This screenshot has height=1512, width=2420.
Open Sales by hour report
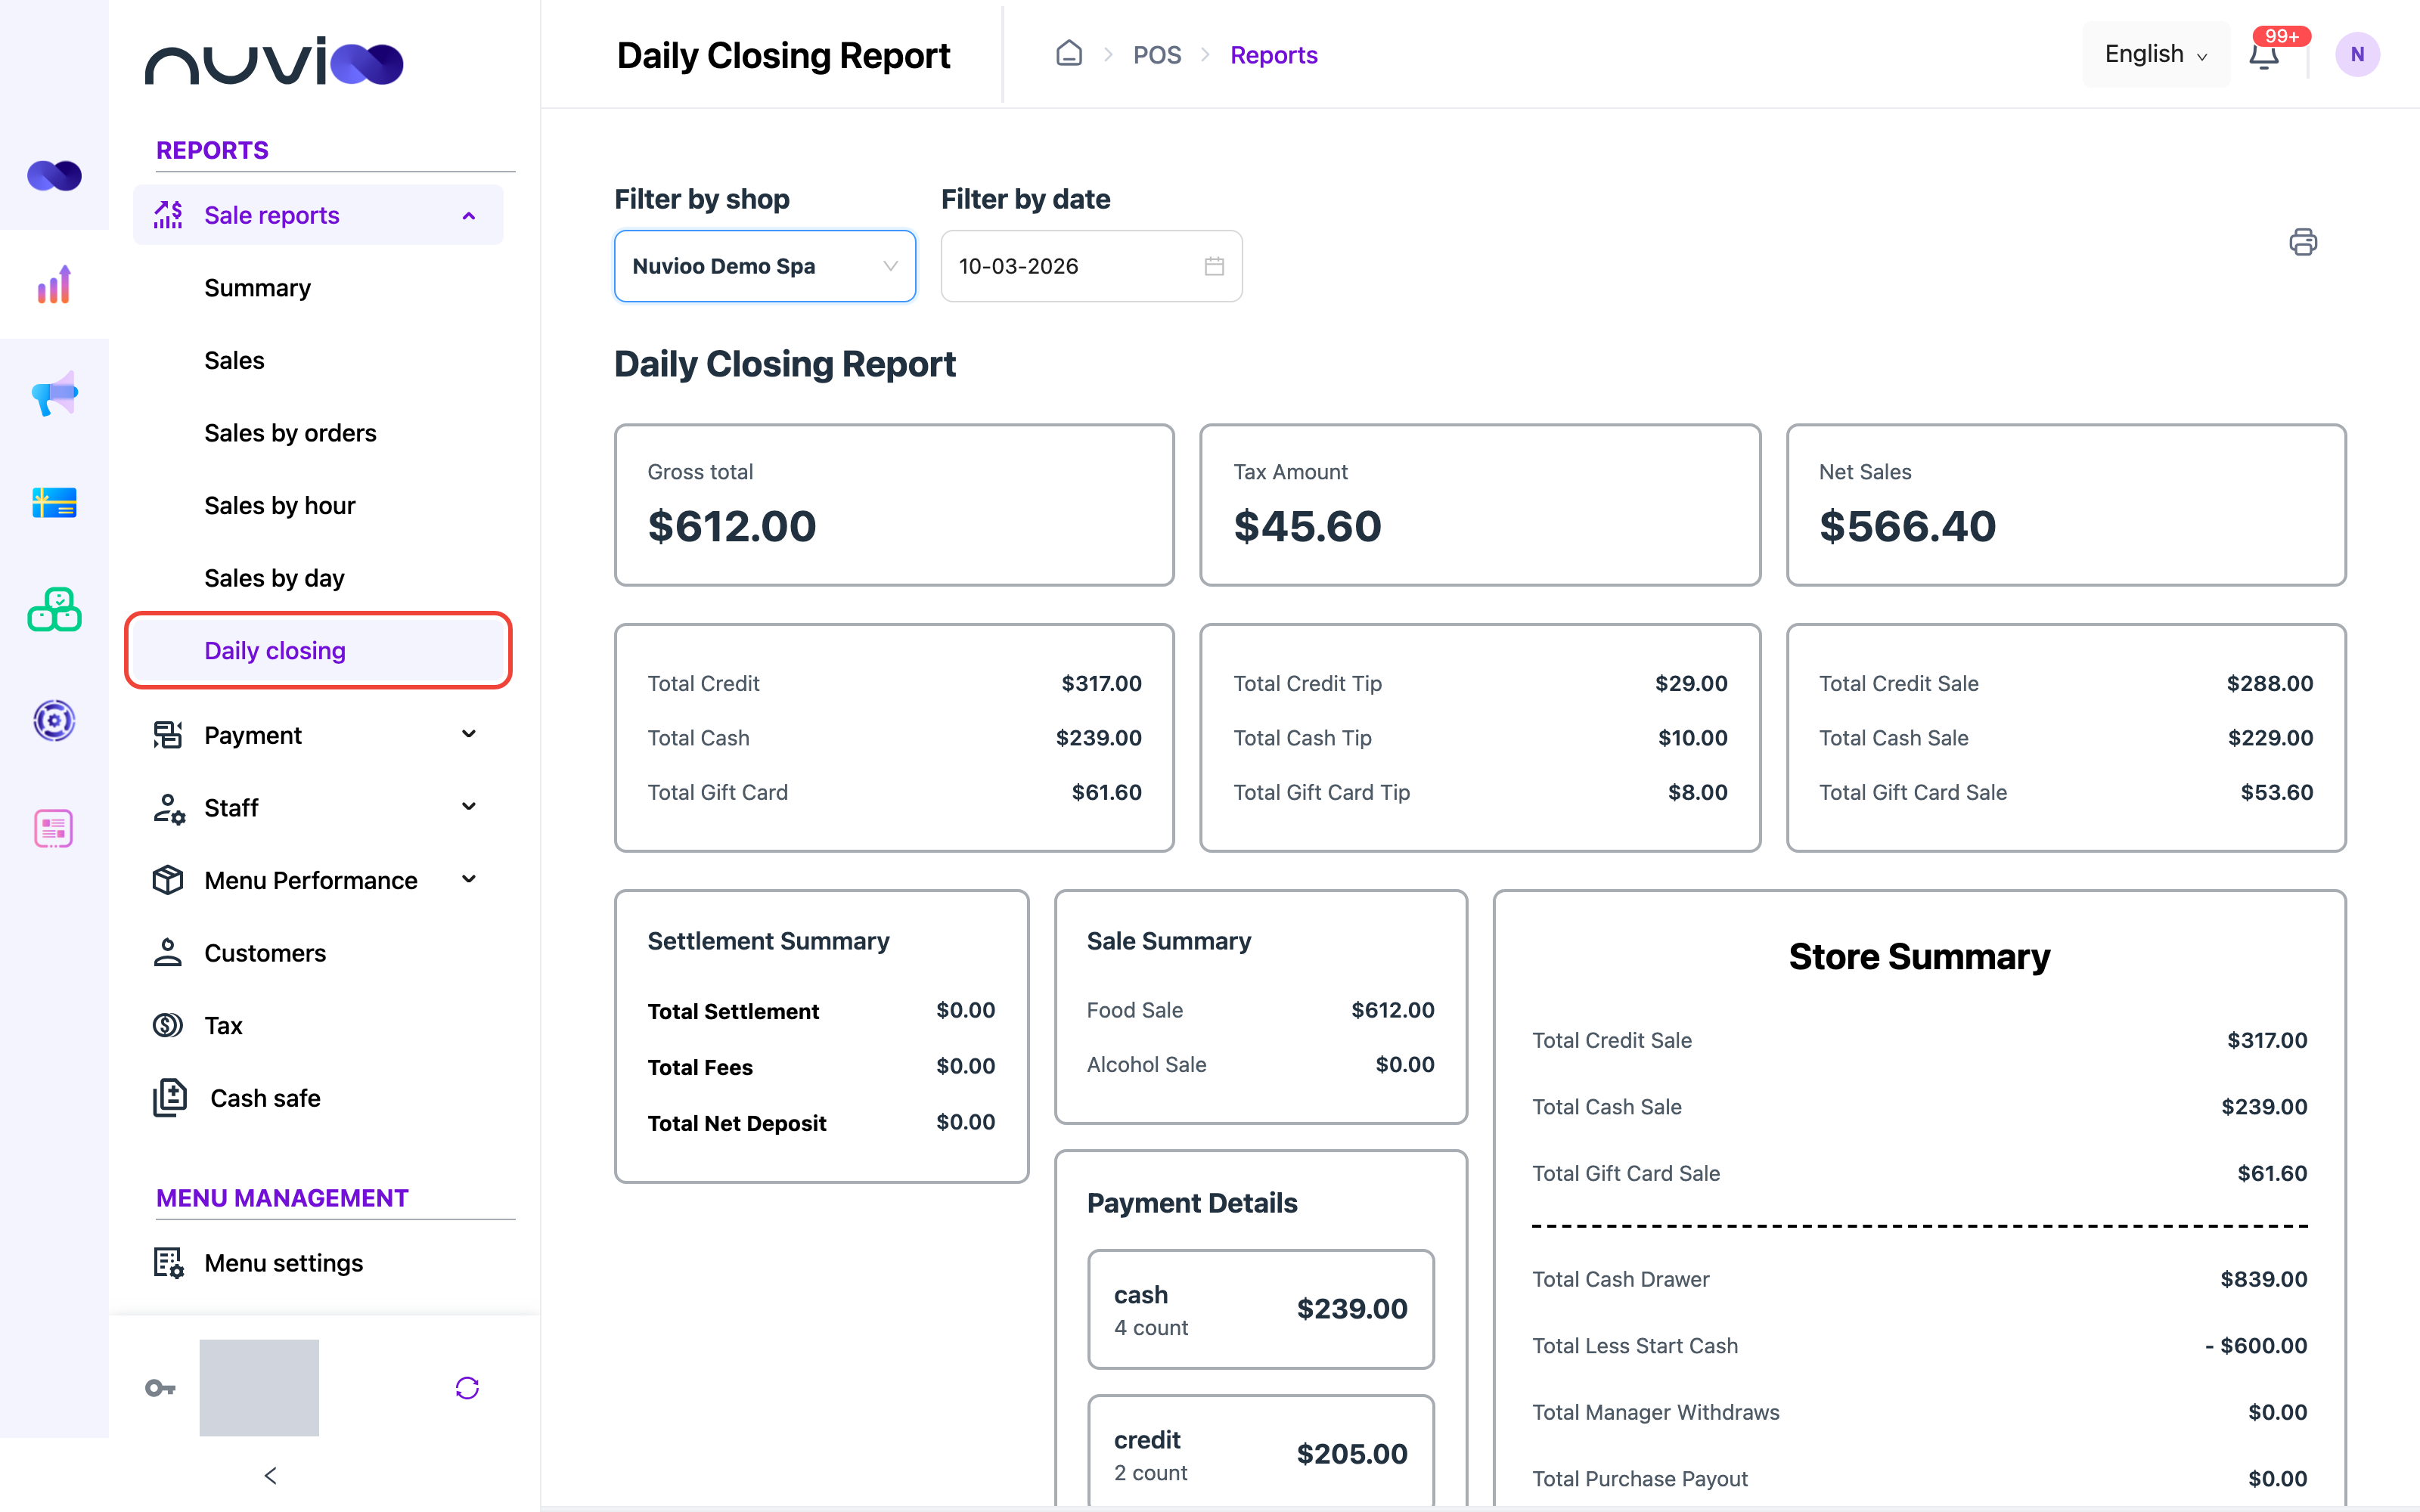point(279,505)
